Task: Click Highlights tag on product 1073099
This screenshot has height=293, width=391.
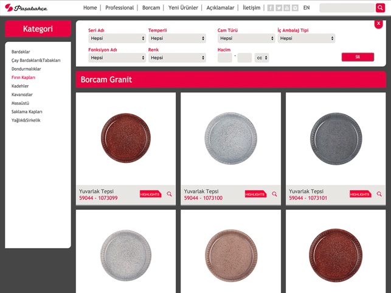Action: click(x=150, y=194)
